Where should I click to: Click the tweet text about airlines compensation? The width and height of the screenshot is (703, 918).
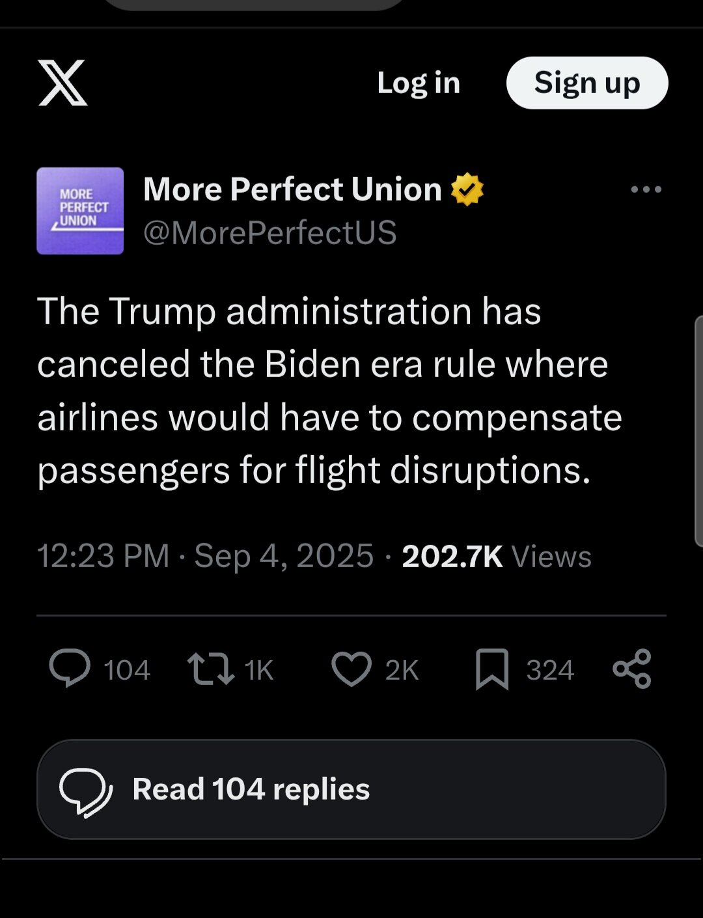pos(330,391)
